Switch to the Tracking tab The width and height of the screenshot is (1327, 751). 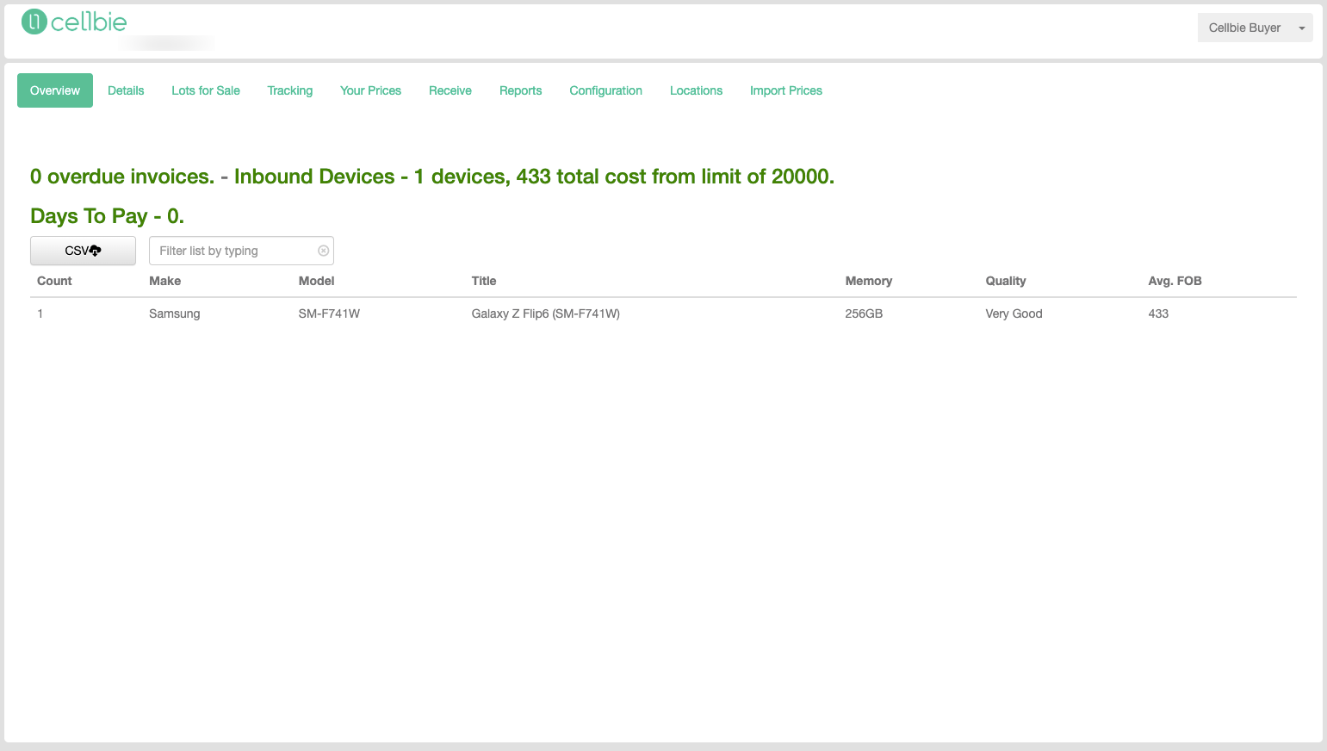coord(290,90)
